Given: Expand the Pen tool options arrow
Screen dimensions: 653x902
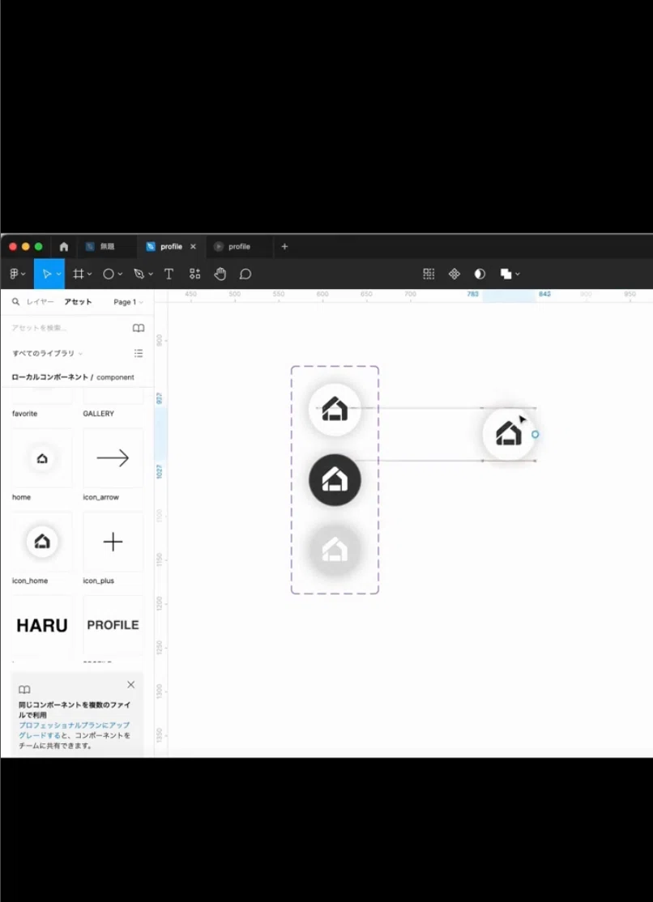Looking at the screenshot, I should click(x=151, y=274).
